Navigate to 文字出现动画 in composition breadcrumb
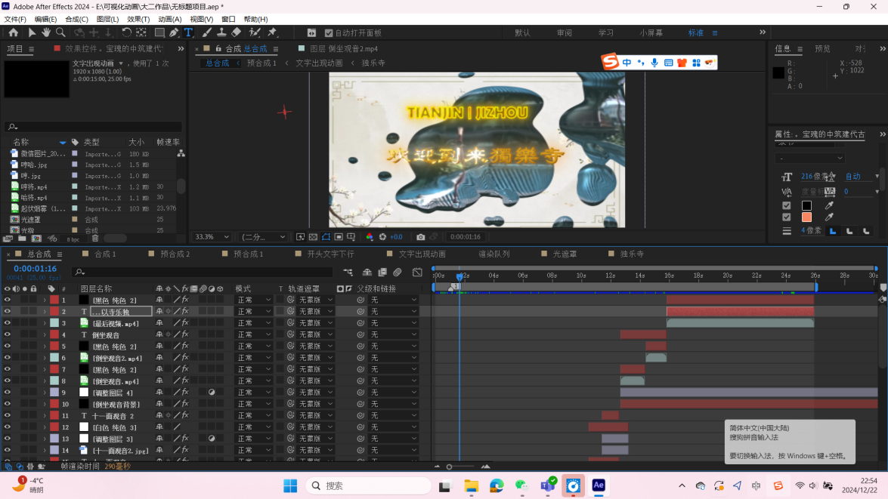The width and height of the screenshot is (888, 499). 319,63
